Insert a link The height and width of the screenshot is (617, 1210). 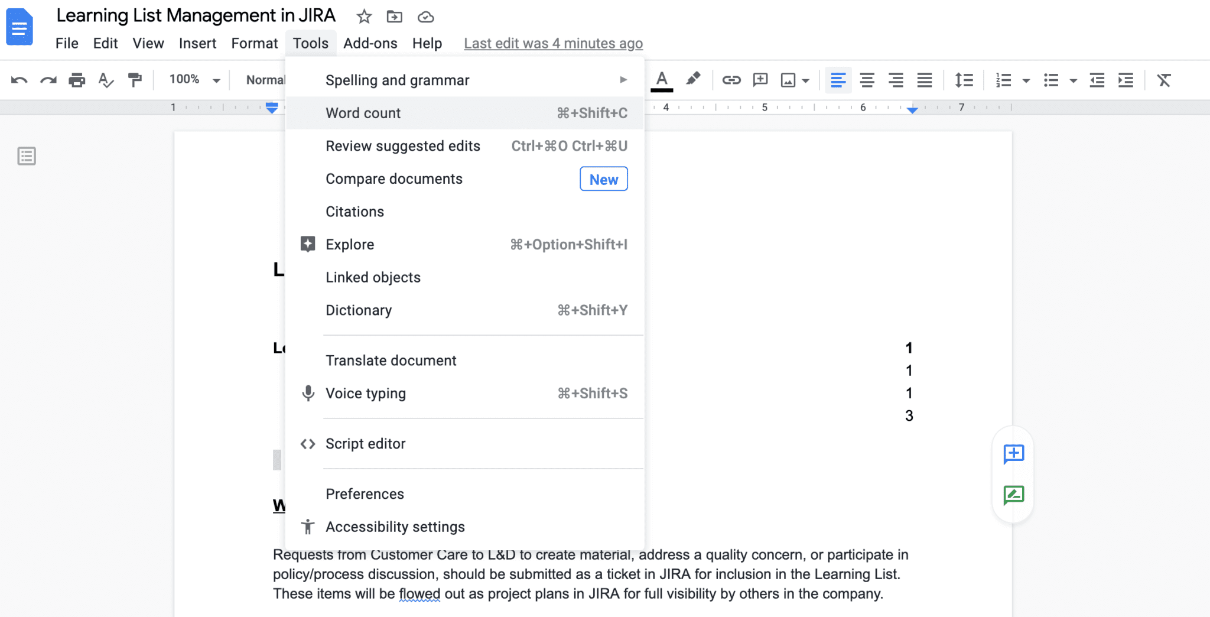pyautogui.click(x=731, y=80)
